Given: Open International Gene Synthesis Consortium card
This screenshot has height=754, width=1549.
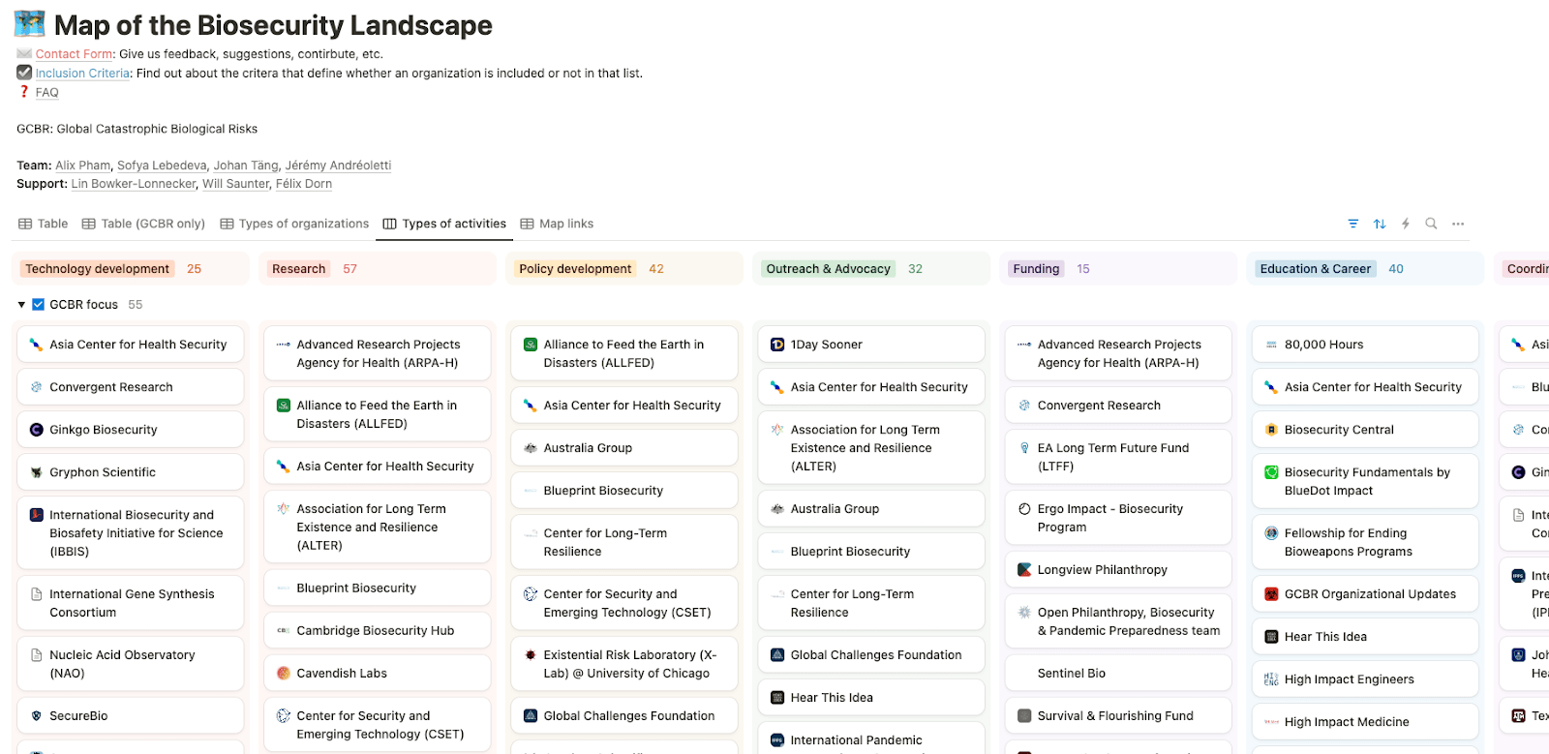Looking at the screenshot, I should pyautogui.click(x=130, y=603).
